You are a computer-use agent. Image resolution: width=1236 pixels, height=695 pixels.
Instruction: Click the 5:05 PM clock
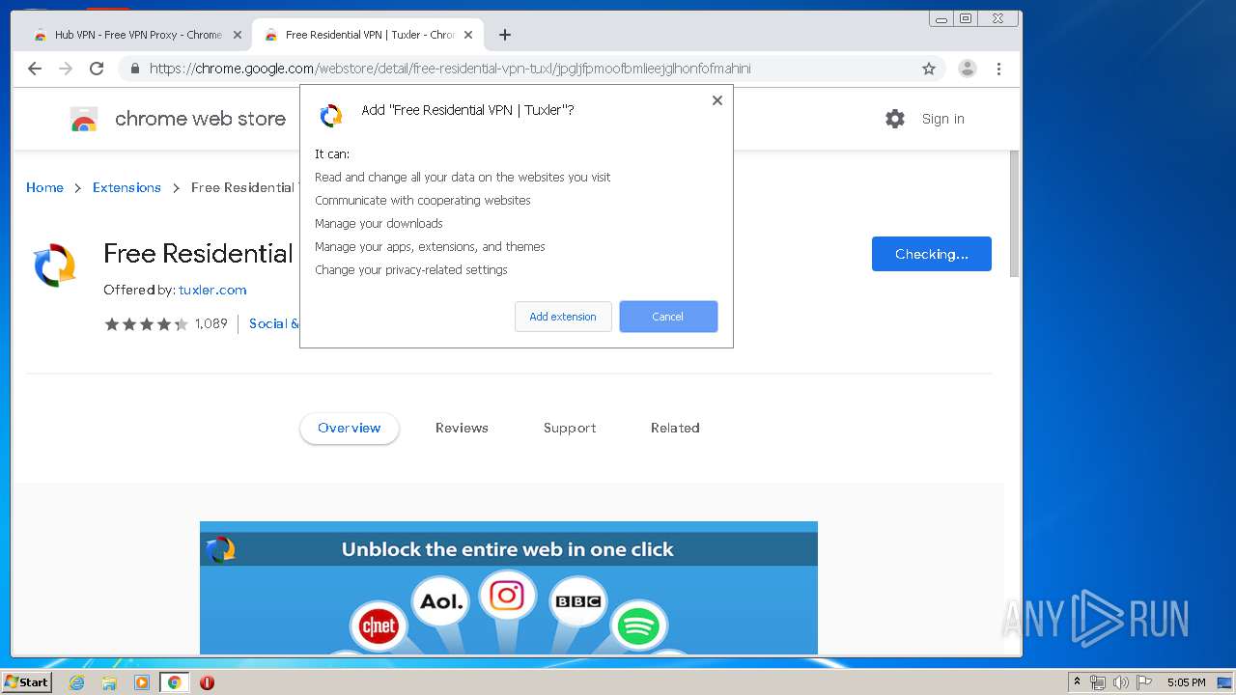pyautogui.click(x=1186, y=682)
